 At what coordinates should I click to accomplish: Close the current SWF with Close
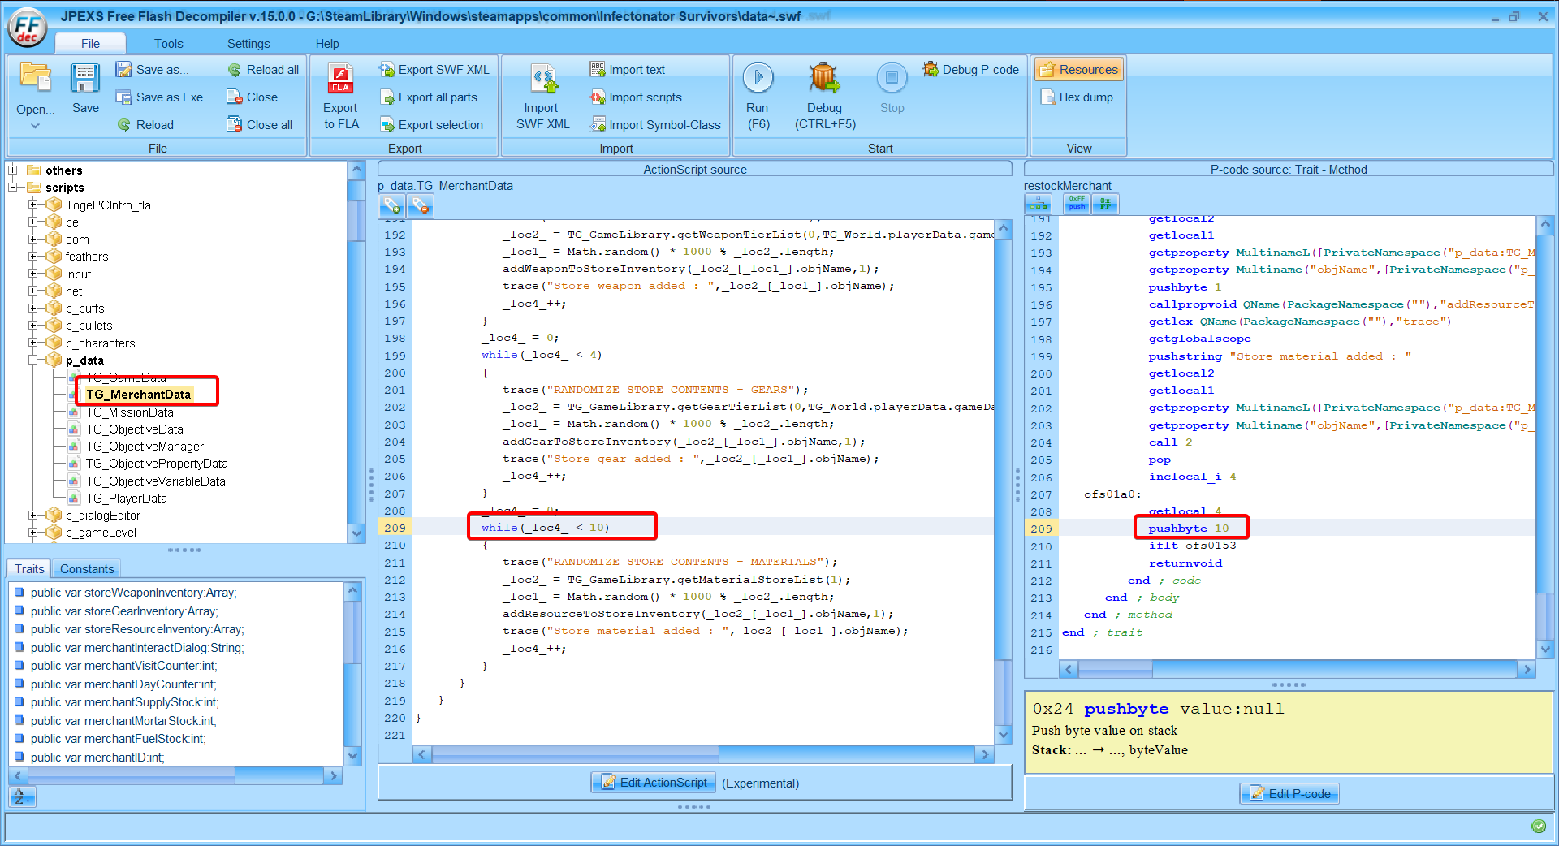(253, 97)
